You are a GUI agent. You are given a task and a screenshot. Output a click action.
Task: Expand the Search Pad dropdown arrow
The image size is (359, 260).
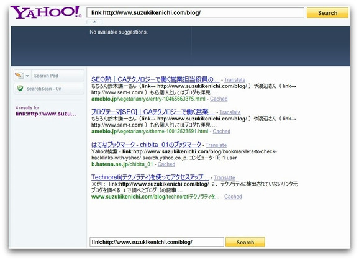[27, 76]
